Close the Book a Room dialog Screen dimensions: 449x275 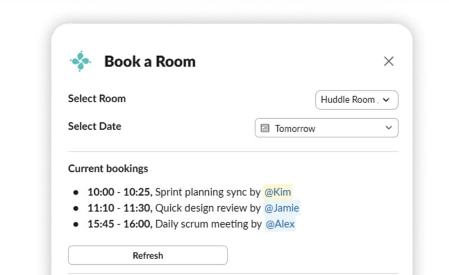[388, 61]
